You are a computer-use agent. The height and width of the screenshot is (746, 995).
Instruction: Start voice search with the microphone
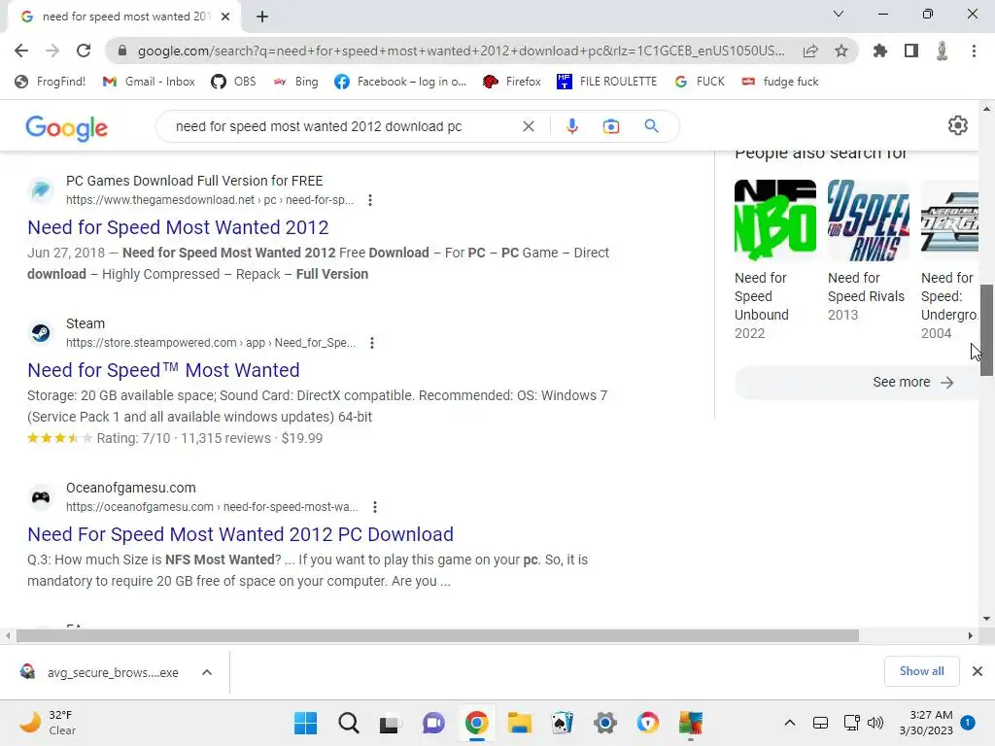coord(571,126)
